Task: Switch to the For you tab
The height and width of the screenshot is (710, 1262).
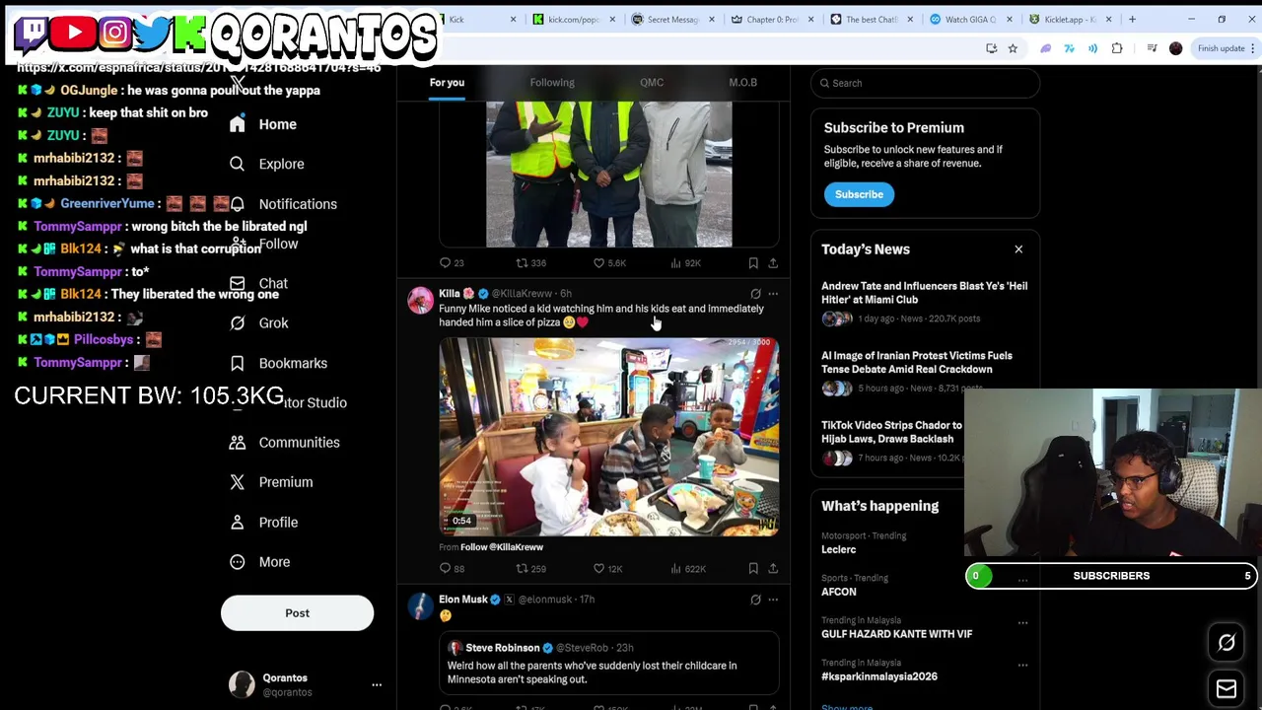Action: 447,83
